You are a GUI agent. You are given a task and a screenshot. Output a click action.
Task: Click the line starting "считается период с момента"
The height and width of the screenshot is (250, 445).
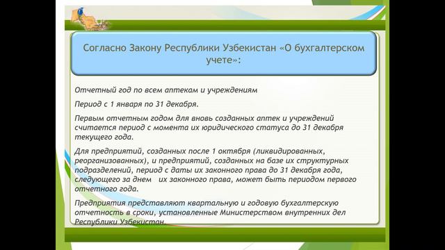[209, 128]
